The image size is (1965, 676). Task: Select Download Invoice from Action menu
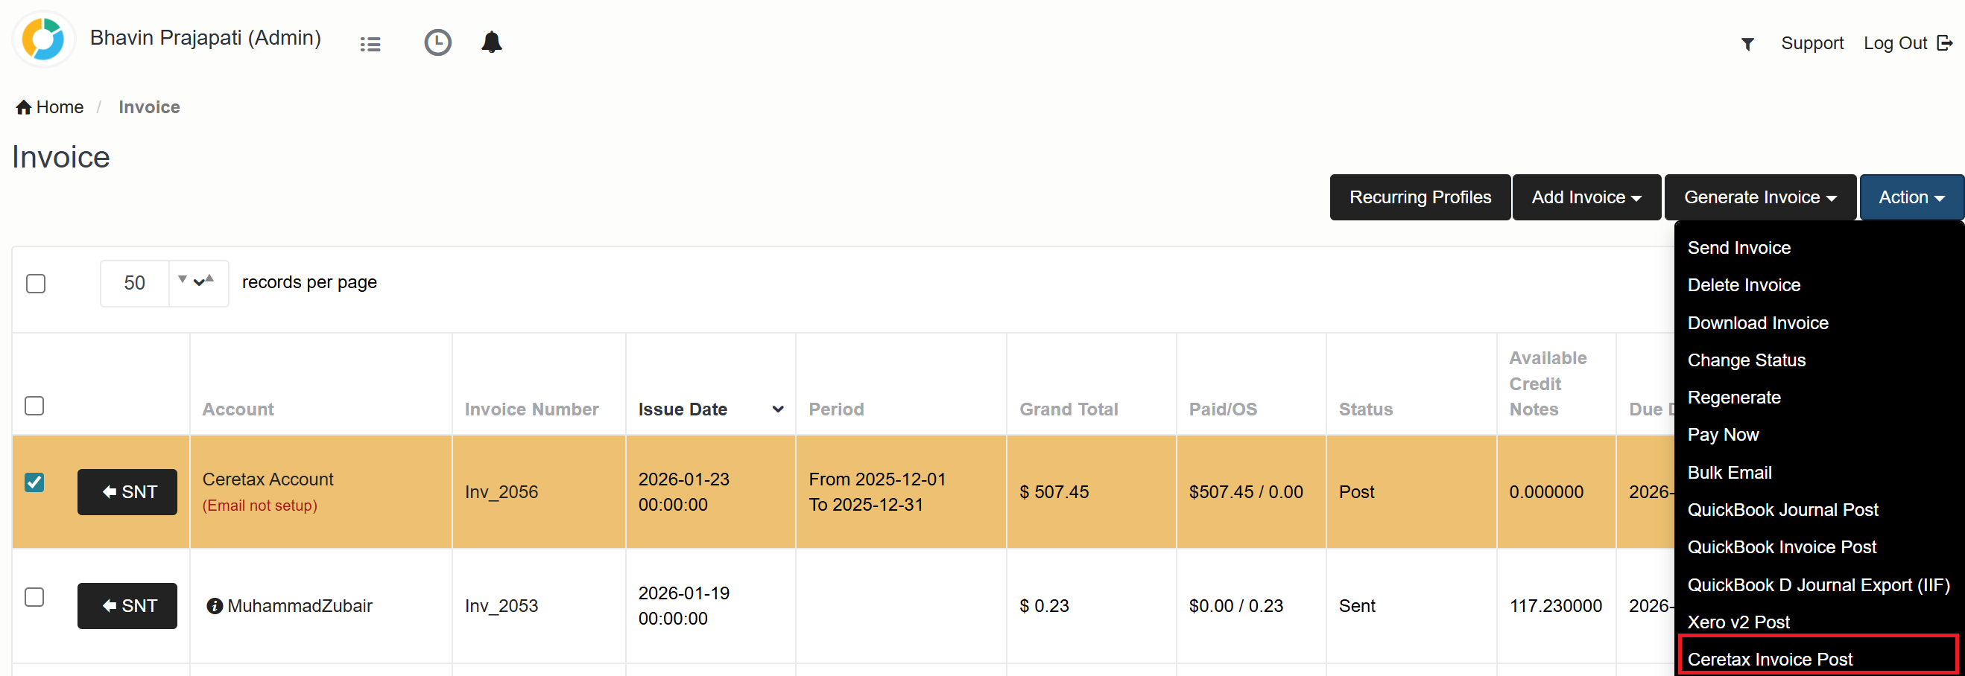coord(1758,323)
